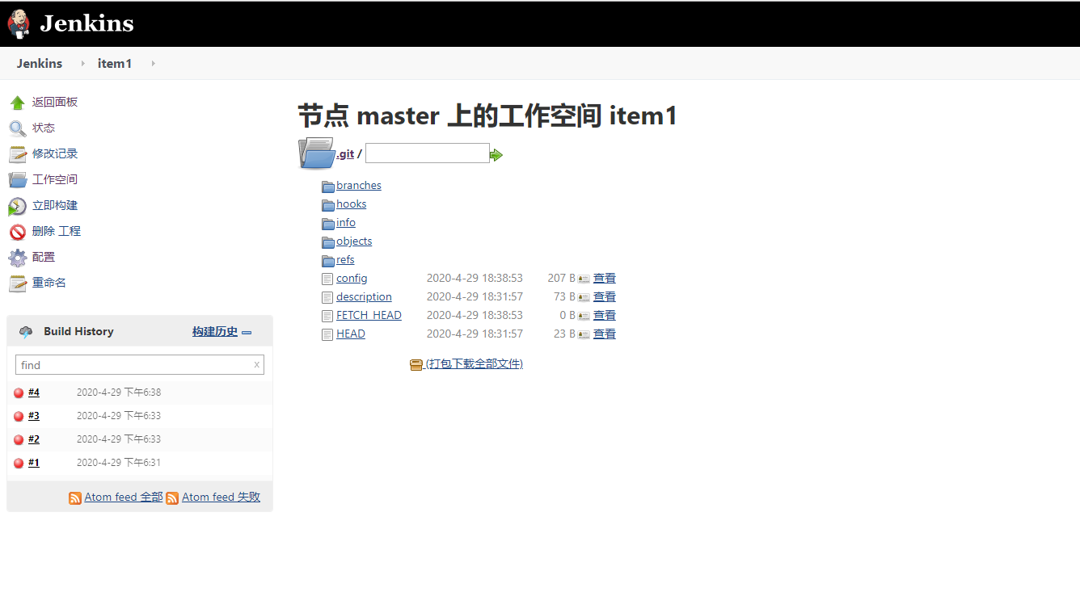Screen dimensions: 1080x592
Task: Click the notepad icon beside 修改记录
Action: pyautogui.click(x=18, y=154)
